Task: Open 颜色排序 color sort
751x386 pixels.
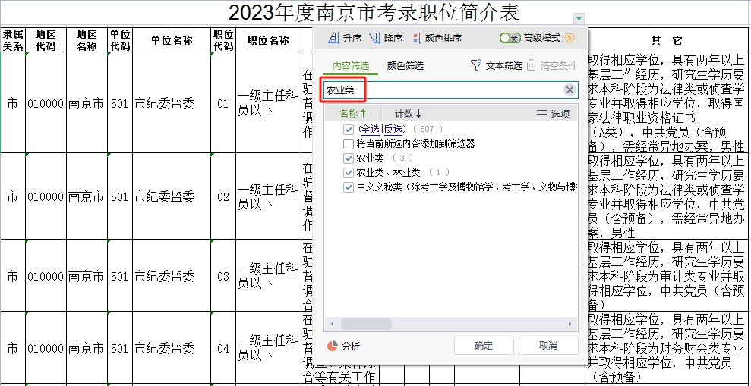Action: [437, 38]
